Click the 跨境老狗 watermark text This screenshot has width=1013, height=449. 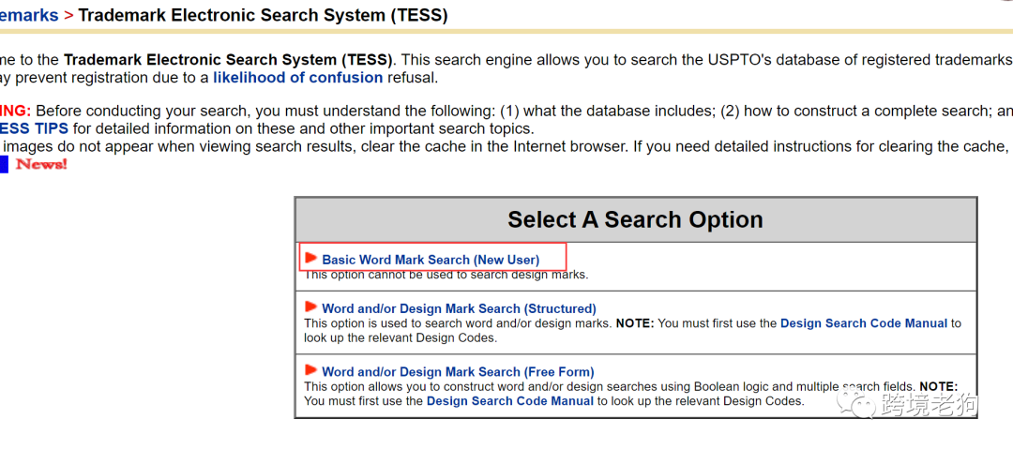click(930, 404)
